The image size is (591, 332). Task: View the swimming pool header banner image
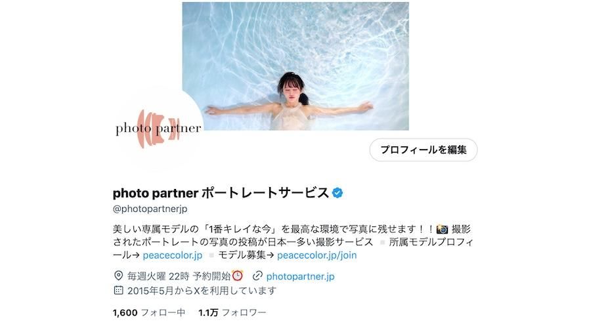[x=295, y=66]
